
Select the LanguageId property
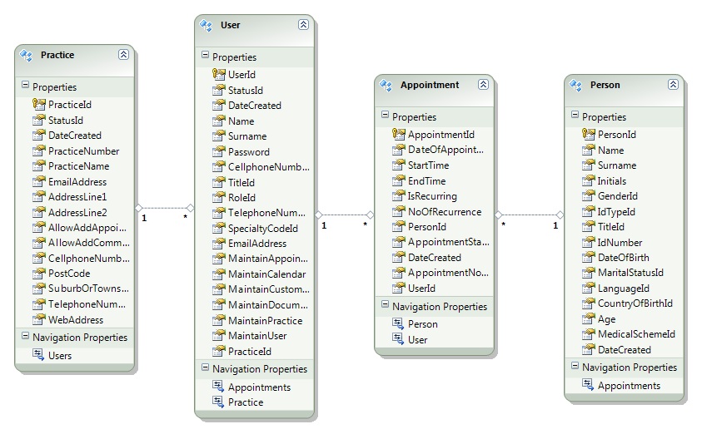coord(623,289)
